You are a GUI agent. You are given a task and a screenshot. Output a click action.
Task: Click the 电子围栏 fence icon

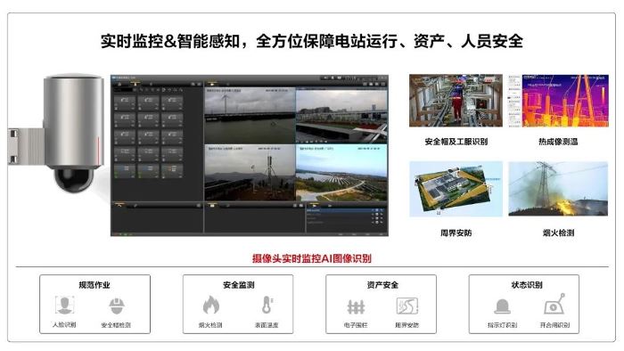coord(356,306)
